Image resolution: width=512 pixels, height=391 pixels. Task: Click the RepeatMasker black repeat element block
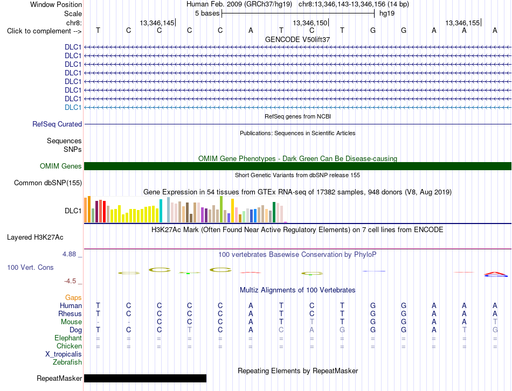pyautogui.click(x=146, y=378)
